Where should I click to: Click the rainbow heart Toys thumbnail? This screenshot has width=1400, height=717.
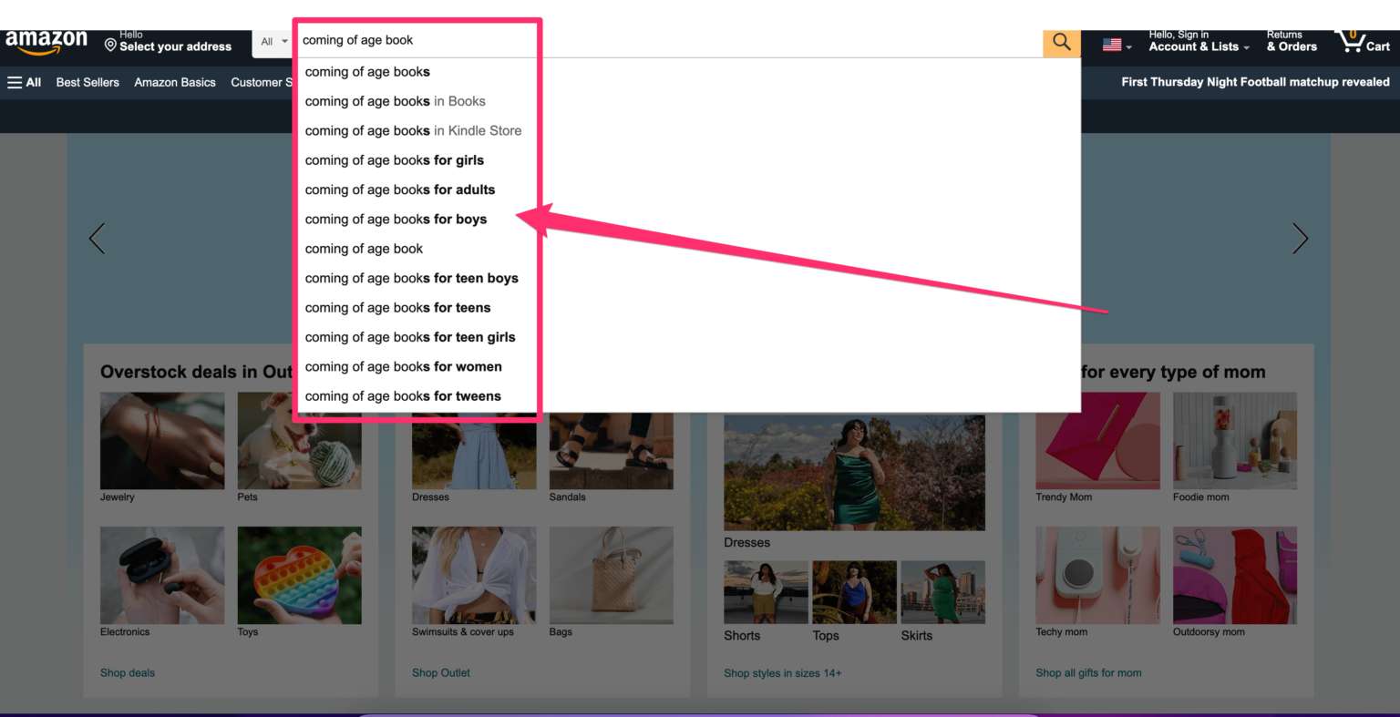pyautogui.click(x=299, y=575)
